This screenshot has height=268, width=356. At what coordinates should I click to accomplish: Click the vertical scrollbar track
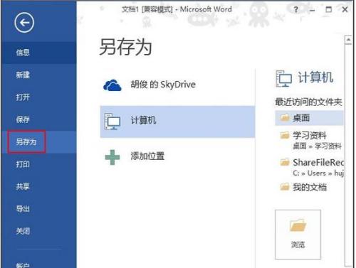pos(348,154)
